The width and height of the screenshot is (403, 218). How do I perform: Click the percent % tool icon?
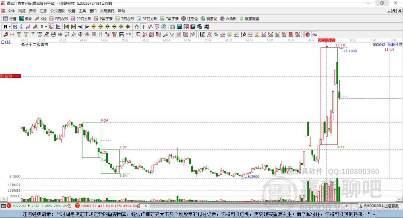click(x=216, y=35)
